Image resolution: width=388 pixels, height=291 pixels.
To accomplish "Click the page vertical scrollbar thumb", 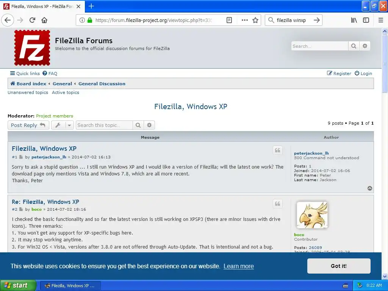I will pos(385,64).
